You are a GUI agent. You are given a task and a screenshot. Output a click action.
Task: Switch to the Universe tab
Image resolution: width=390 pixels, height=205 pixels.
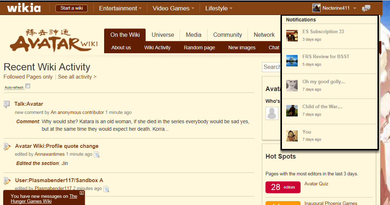(163, 35)
